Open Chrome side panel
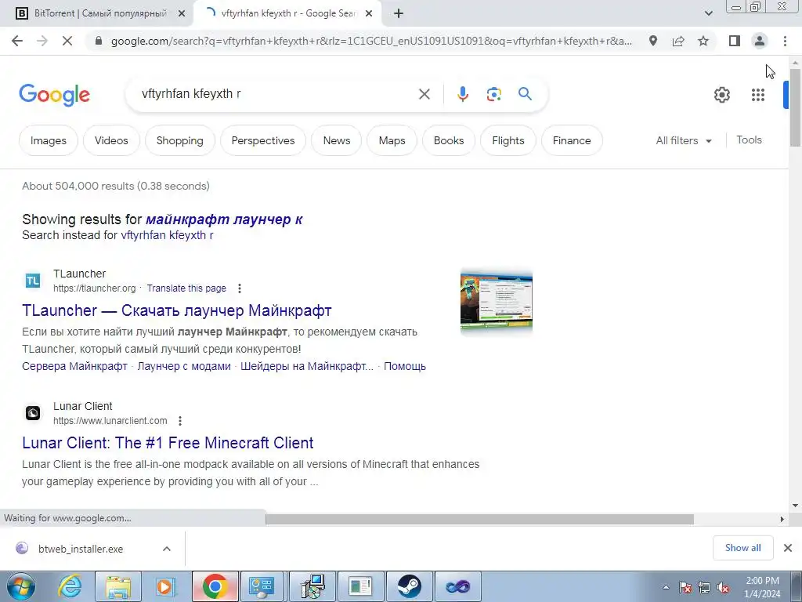Viewport: 802px width, 602px height. coord(735,41)
